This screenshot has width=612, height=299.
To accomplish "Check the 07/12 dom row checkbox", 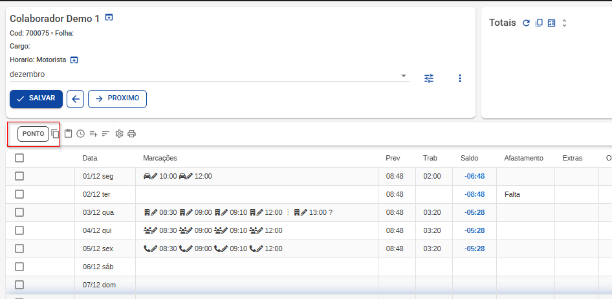I will (x=19, y=285).
